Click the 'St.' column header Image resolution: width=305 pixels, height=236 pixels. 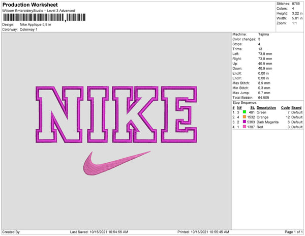click(253, 108)
